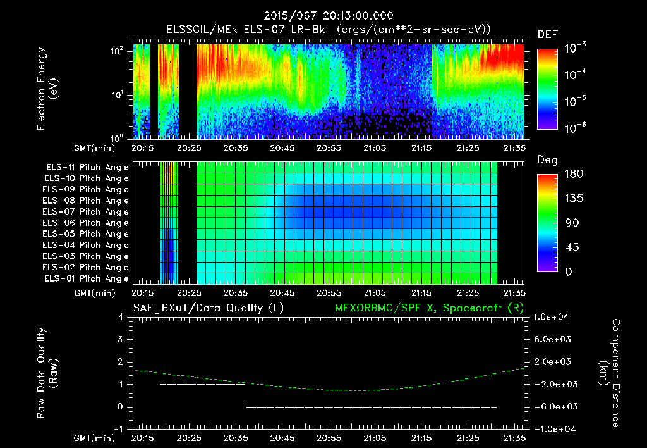Click the DEF color bar
The height and width of the screenshot is (448, 647).
point(547,89)
